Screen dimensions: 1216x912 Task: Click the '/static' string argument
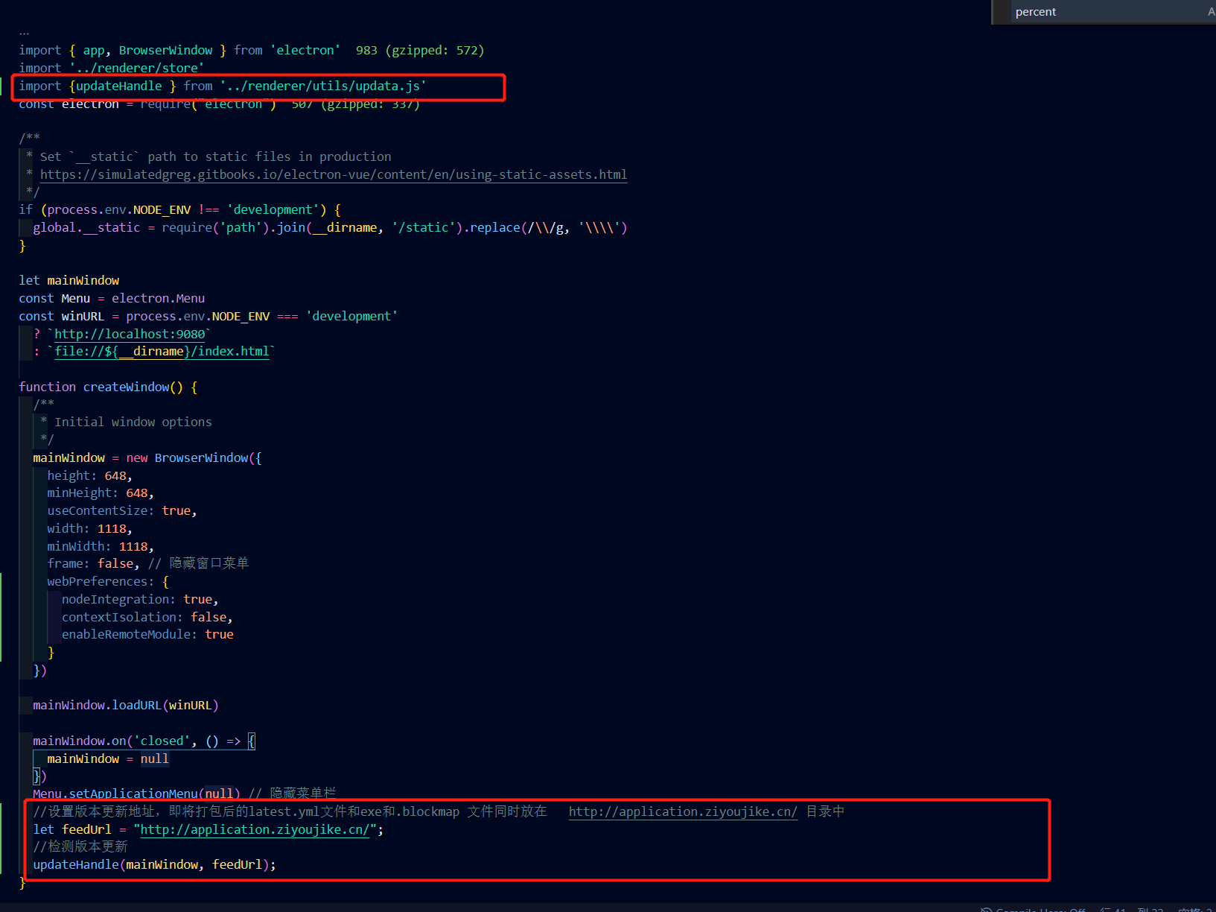click(x=424, y=227)
